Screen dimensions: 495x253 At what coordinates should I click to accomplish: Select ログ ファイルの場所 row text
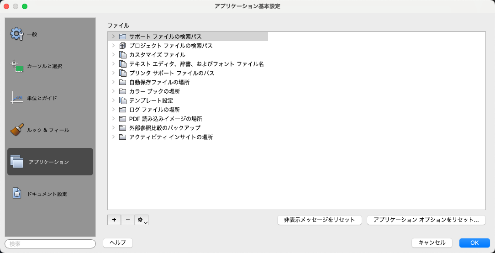point(155,110)
